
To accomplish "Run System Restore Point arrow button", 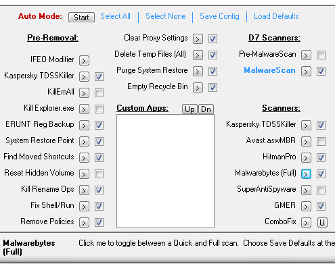I will tap(84, 142).
